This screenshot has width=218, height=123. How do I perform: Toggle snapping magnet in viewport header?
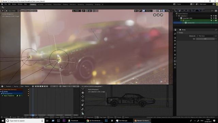(x=87, y=11)
